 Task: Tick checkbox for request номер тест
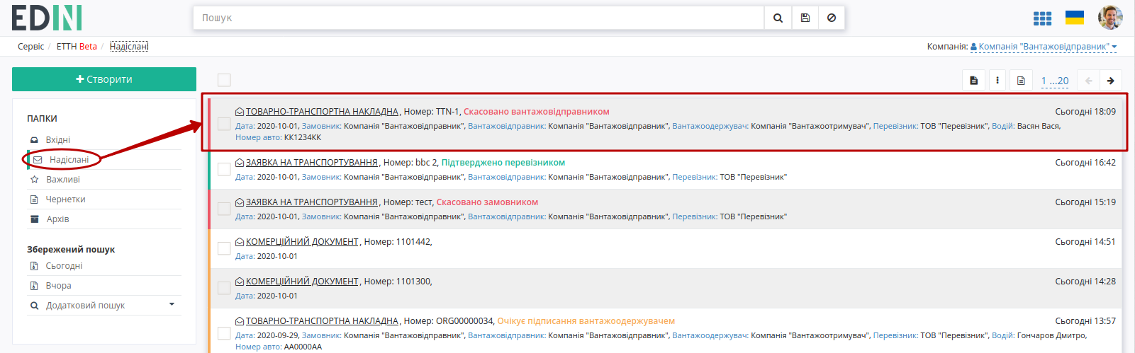(224, 209)
